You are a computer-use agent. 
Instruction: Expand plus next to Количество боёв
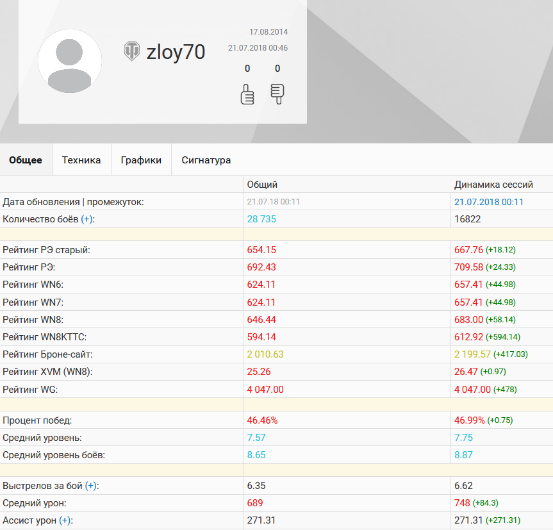pyautogui.click(x=87, y=219)
